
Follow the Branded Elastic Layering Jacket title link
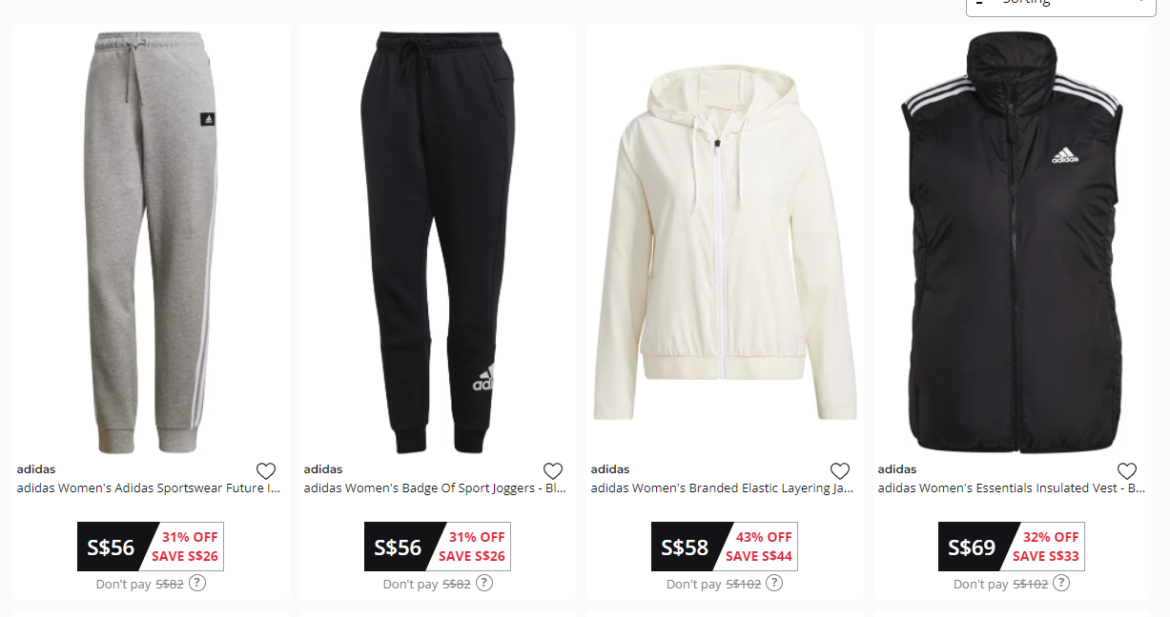point(723,488)
